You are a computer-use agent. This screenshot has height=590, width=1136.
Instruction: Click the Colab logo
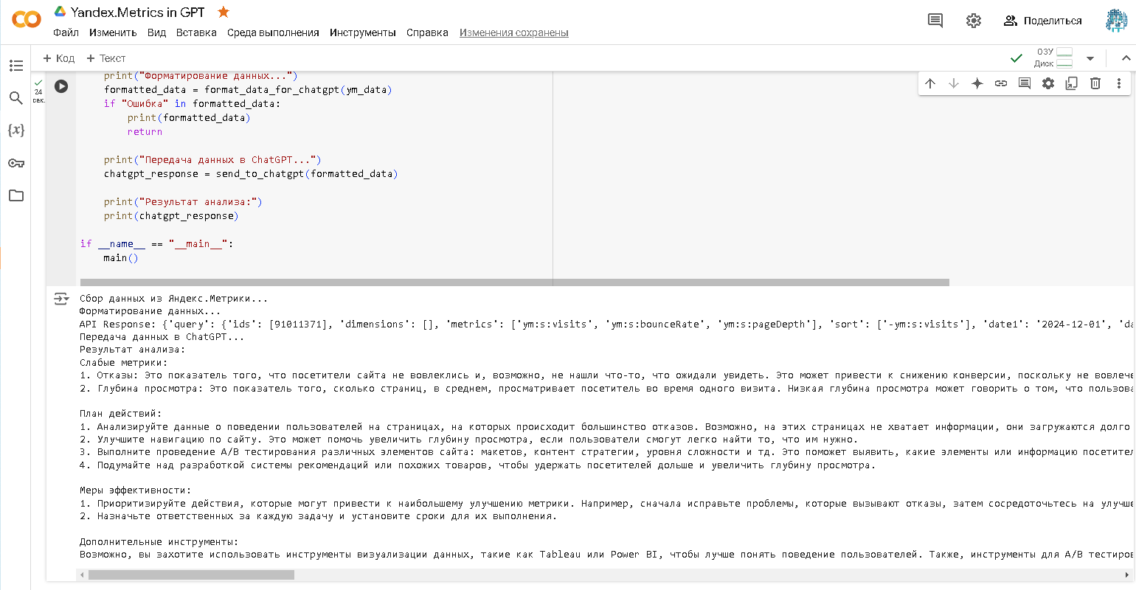point(27,19)
